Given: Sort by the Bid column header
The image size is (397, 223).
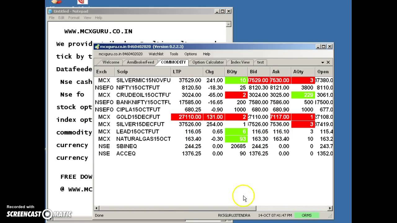Looking at the screenshot, I should tap(259, 72).
